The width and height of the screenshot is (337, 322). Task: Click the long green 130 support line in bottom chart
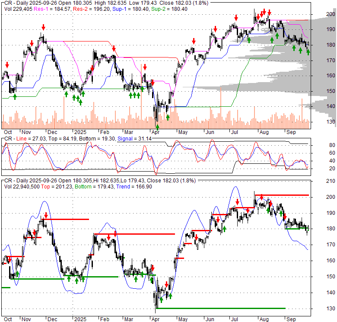221,308
